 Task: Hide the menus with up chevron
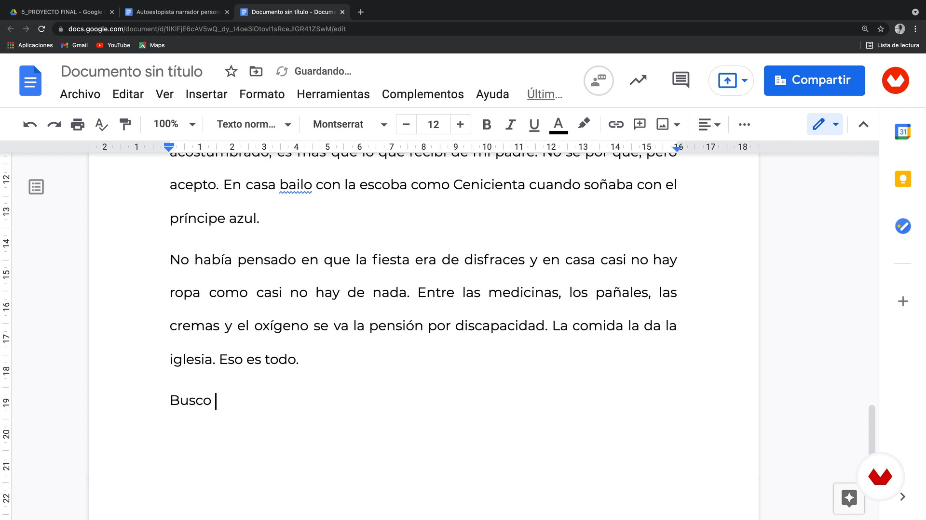tap(863, 124)
